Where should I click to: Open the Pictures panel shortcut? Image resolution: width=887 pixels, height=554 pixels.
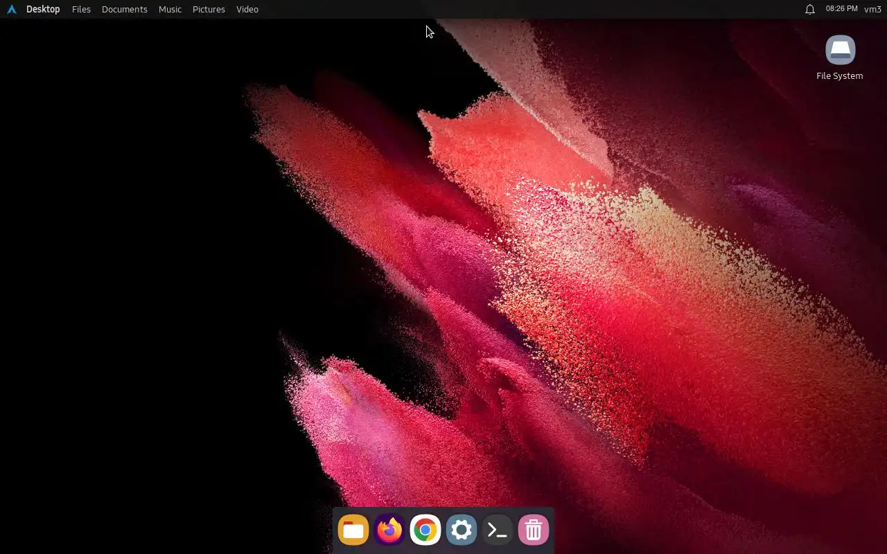pos(209,9)
